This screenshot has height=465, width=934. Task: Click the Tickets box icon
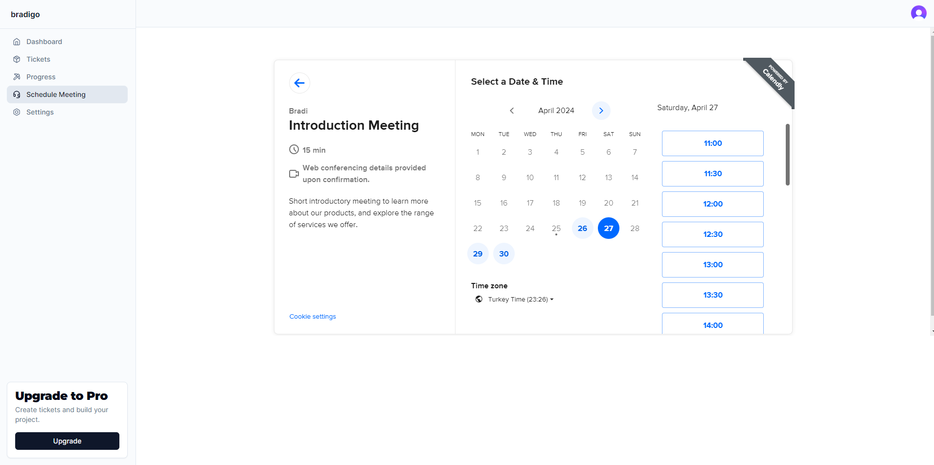(x=17, y=59)
